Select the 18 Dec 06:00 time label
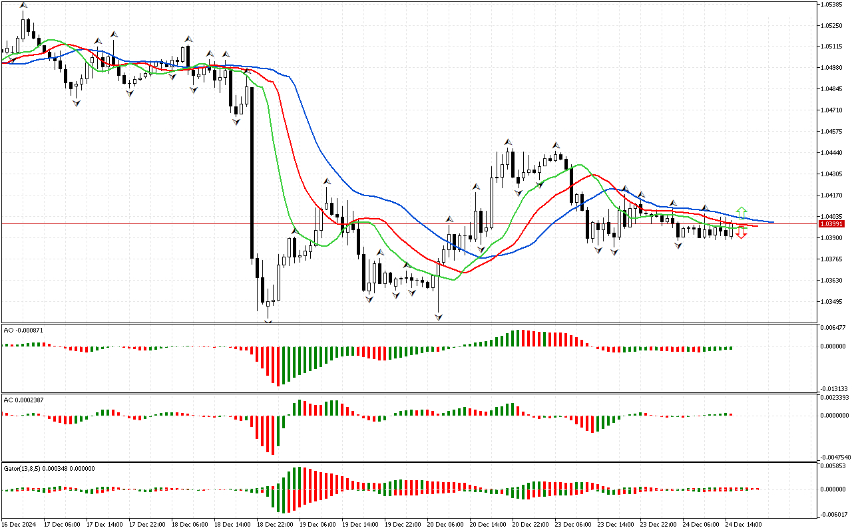The height and width of the screenshot is (532, 852). [190, 525]
